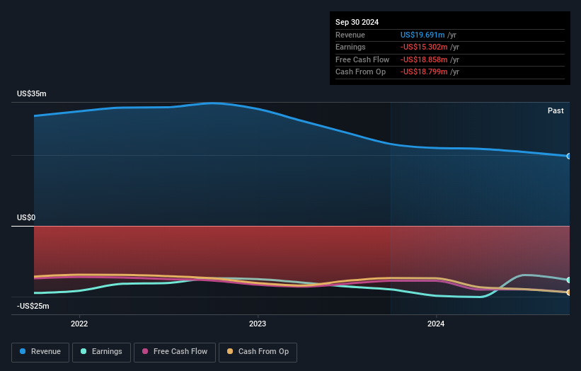Click the Revenue row label in tooltip
The width and height of the screenshot is (581, 371).
(x=350, y=35)
